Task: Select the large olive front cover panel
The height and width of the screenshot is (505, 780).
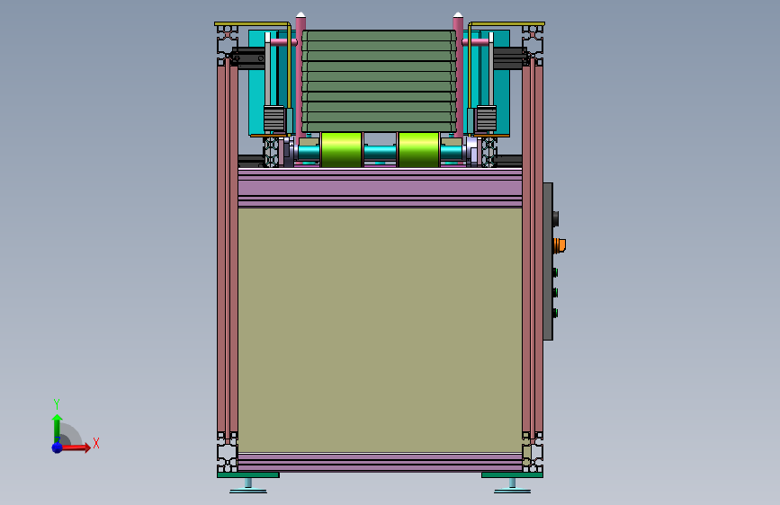Action: [x=380, y=330]
